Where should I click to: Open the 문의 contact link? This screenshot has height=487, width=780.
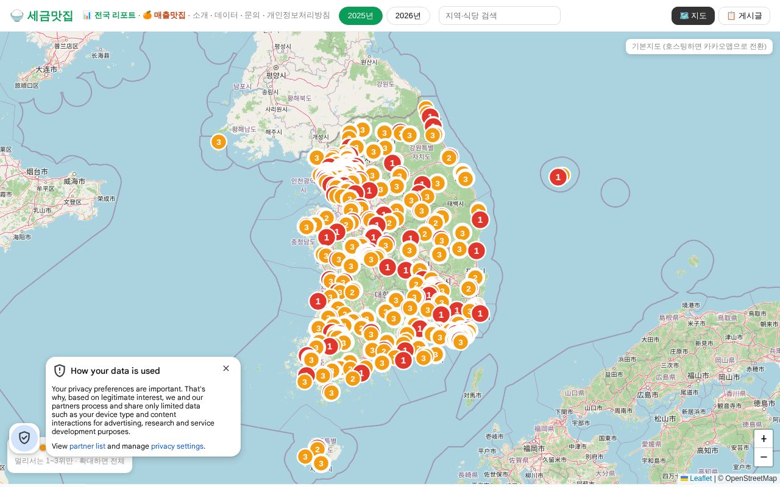click(252, 15)
